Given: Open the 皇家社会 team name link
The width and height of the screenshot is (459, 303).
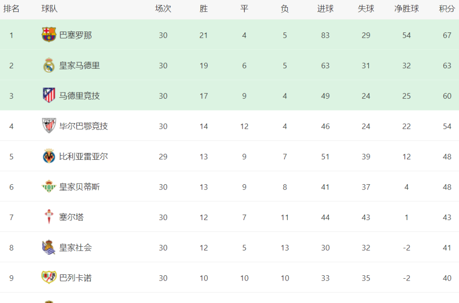Looking at the screenshot, I should 76,248.
